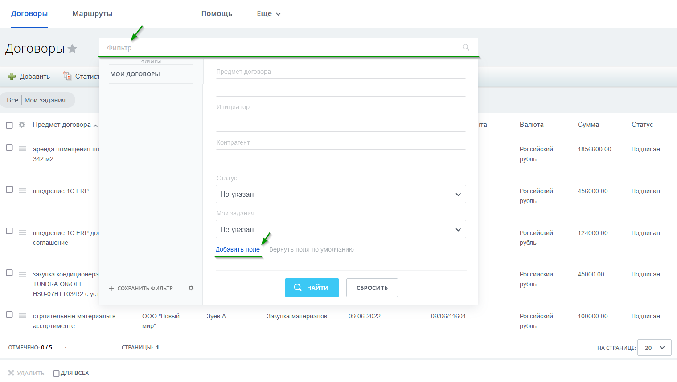Expand the Мои задания filter dropdown

[341, 229]
